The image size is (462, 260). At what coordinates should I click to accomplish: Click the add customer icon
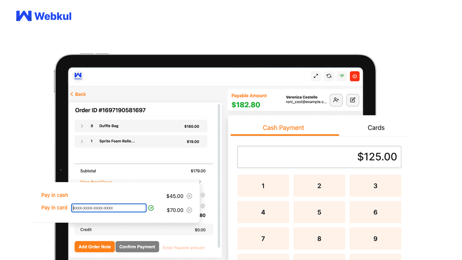(336, 100)
